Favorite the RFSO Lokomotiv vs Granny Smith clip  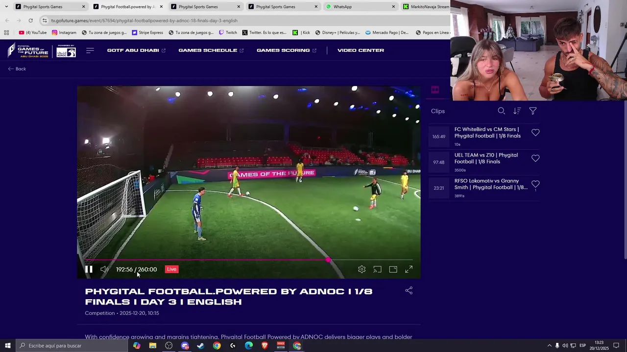coord(535,184)
